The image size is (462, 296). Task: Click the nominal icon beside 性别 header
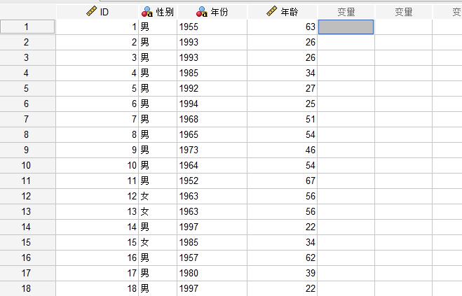coord(147,12)
